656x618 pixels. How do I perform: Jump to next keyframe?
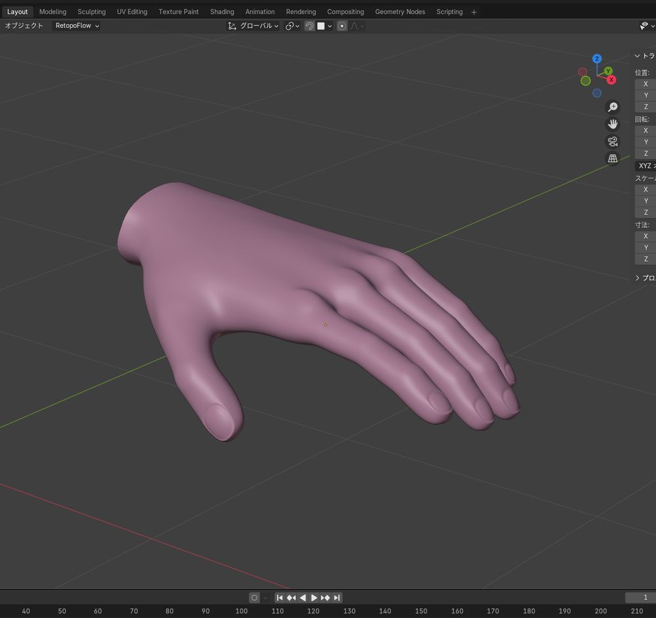click(325, 598)
